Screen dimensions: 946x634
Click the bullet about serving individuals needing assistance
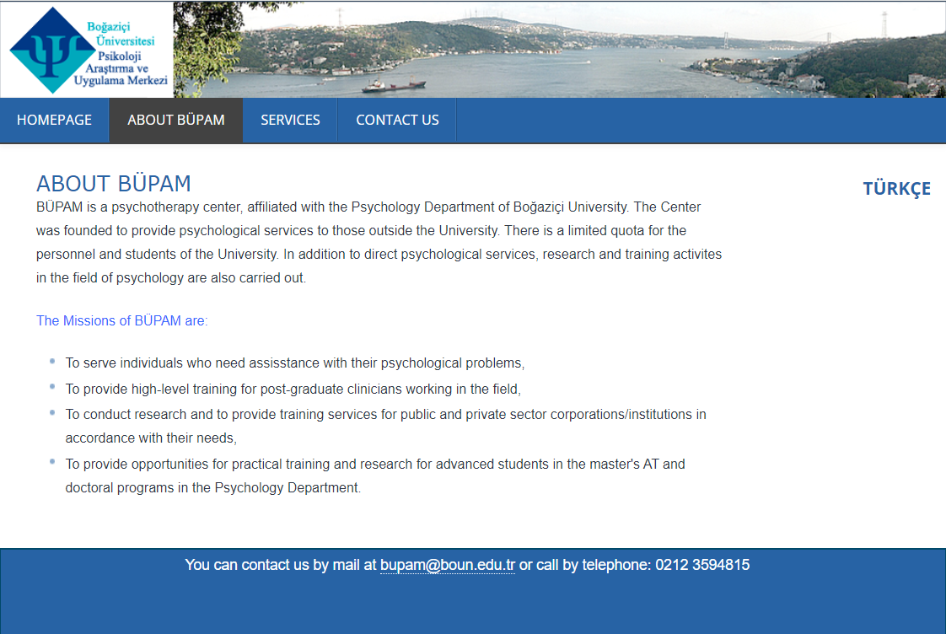click(295, 363)
